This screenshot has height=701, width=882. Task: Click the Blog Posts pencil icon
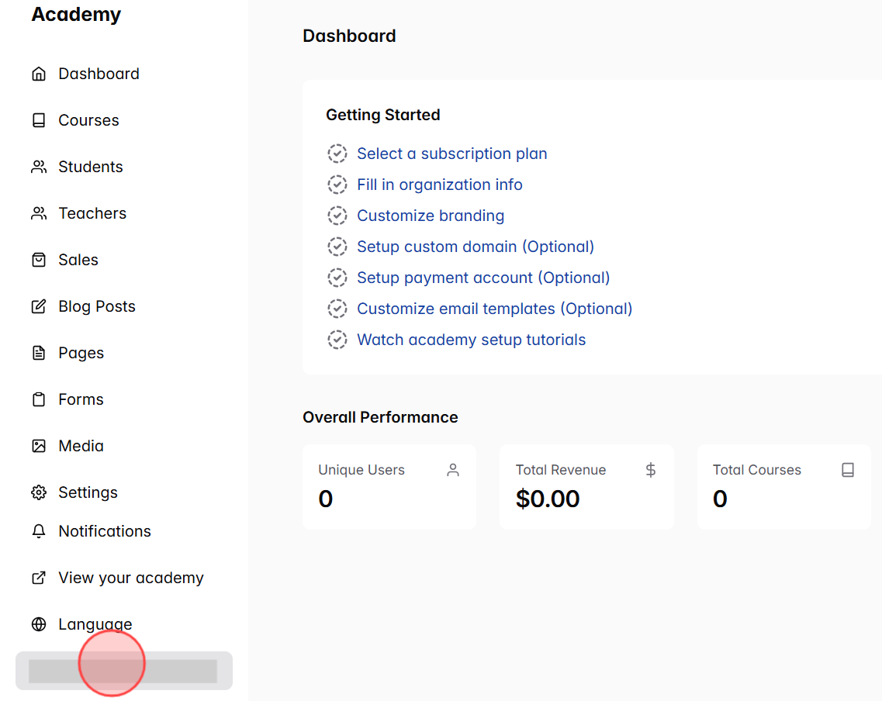click(39, 306)
